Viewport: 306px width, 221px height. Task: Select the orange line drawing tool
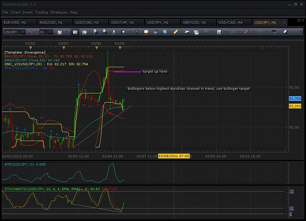click(247, 32)
